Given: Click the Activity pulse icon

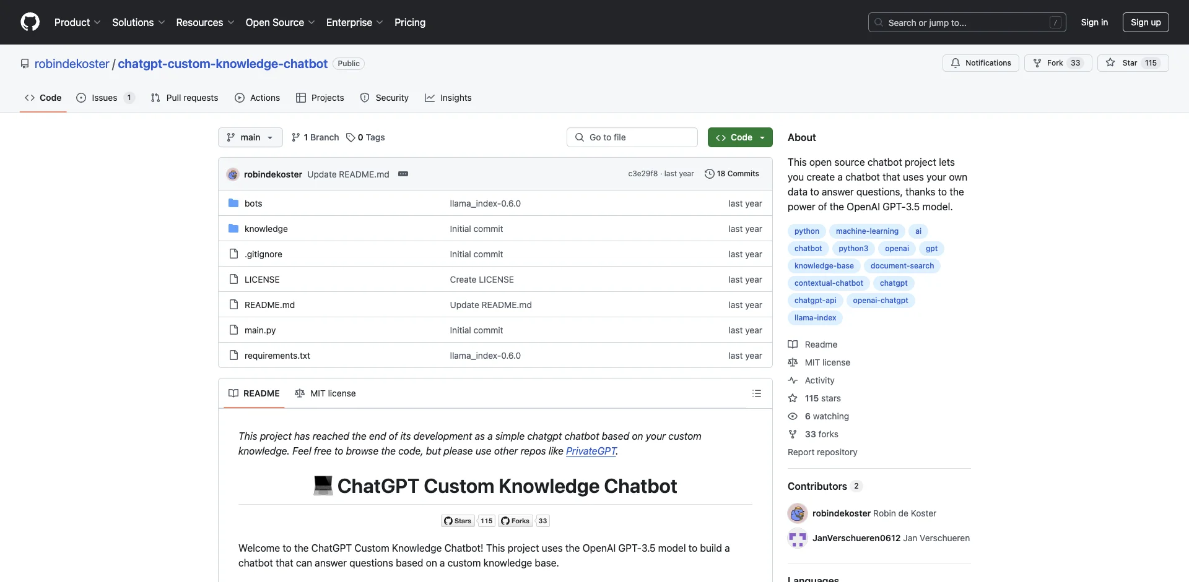Looking at the screenshot, I should click(x=793, y=380).
